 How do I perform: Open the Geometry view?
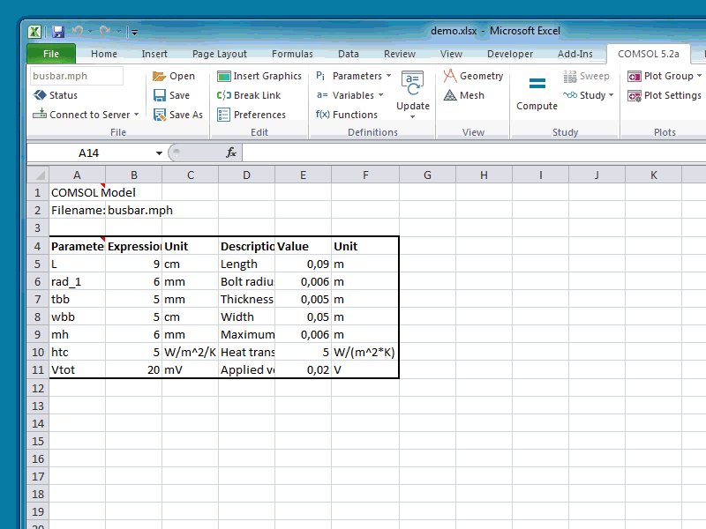pyautogui.click(x=474, y=76)
